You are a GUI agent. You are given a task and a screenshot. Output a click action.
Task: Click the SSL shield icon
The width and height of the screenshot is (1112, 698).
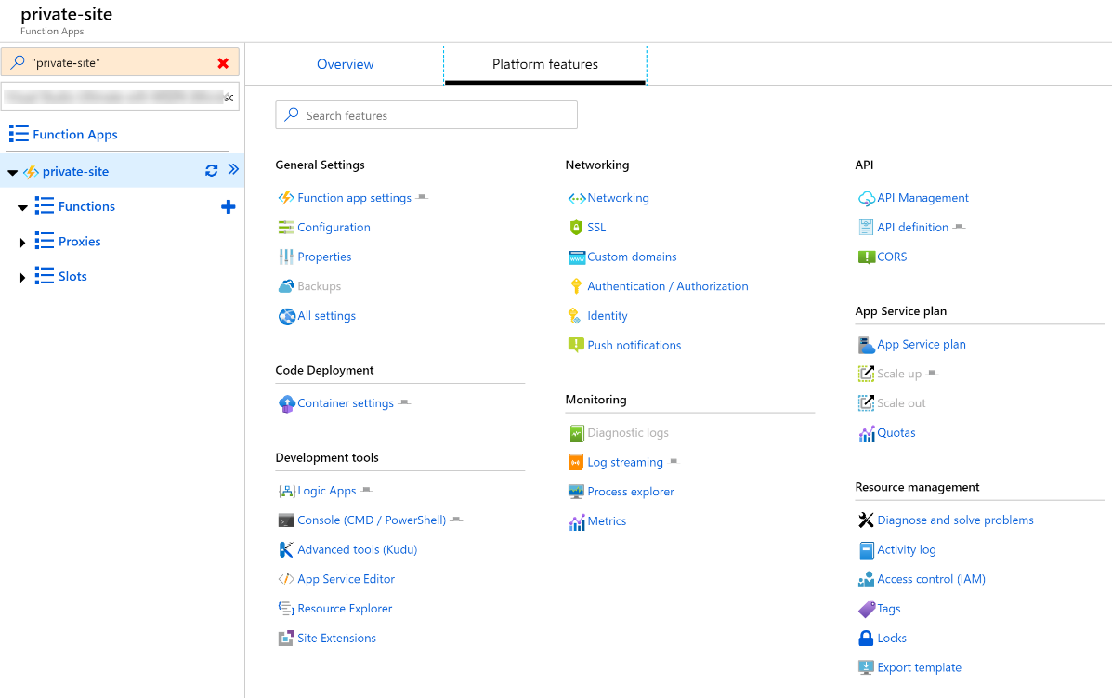[x=577, y=228]
